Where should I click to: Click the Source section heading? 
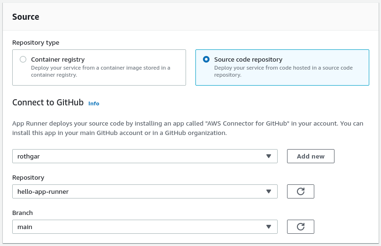(26, 17)
